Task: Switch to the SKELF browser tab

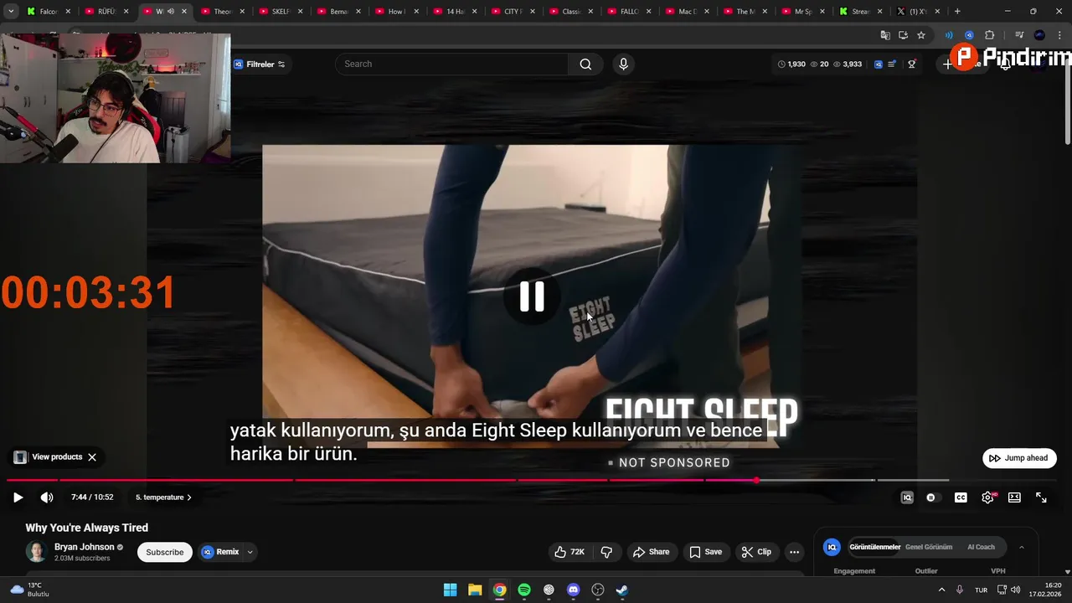Action: coord(280,12)
